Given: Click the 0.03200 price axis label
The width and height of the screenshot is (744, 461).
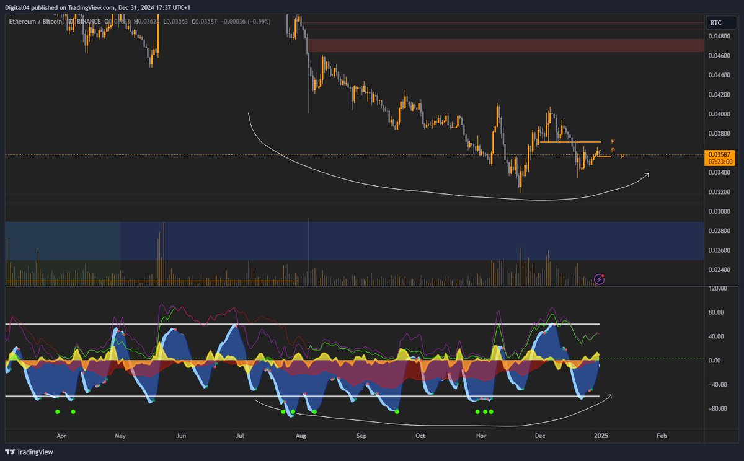Looking at the screenshot, I should click(x=720, y=192).
